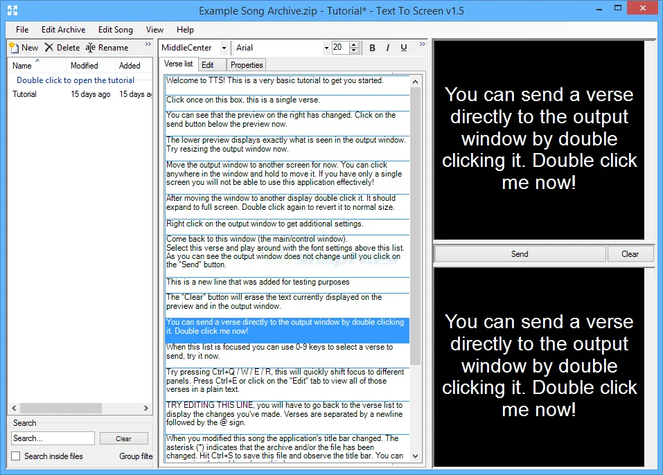
Task: Click the application icon in title bar
Action: pyautogui.click(x=12, y=10)
